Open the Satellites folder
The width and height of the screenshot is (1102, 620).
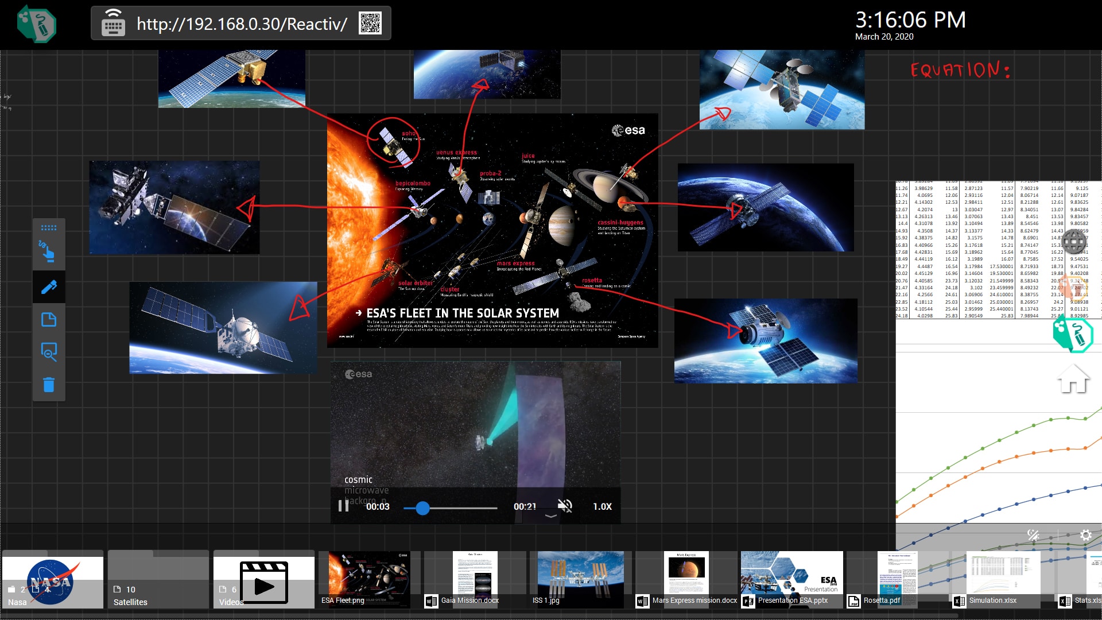point(158,580)
